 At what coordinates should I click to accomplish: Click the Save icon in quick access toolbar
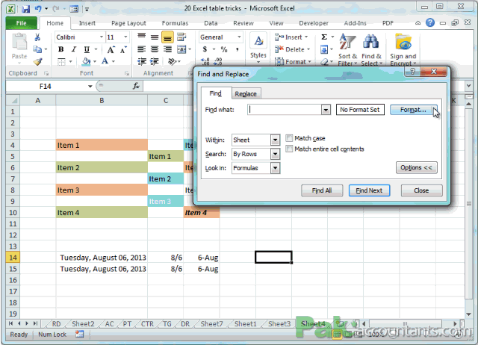coord(25,8)
